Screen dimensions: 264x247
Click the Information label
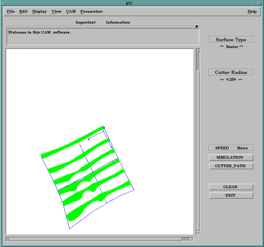(x=118, y=22)
